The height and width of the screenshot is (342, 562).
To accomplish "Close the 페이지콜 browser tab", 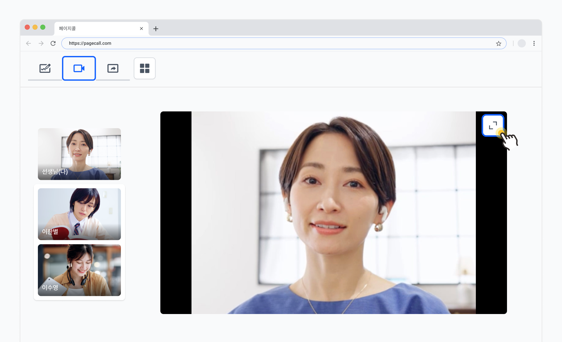I will click(141, 28).
